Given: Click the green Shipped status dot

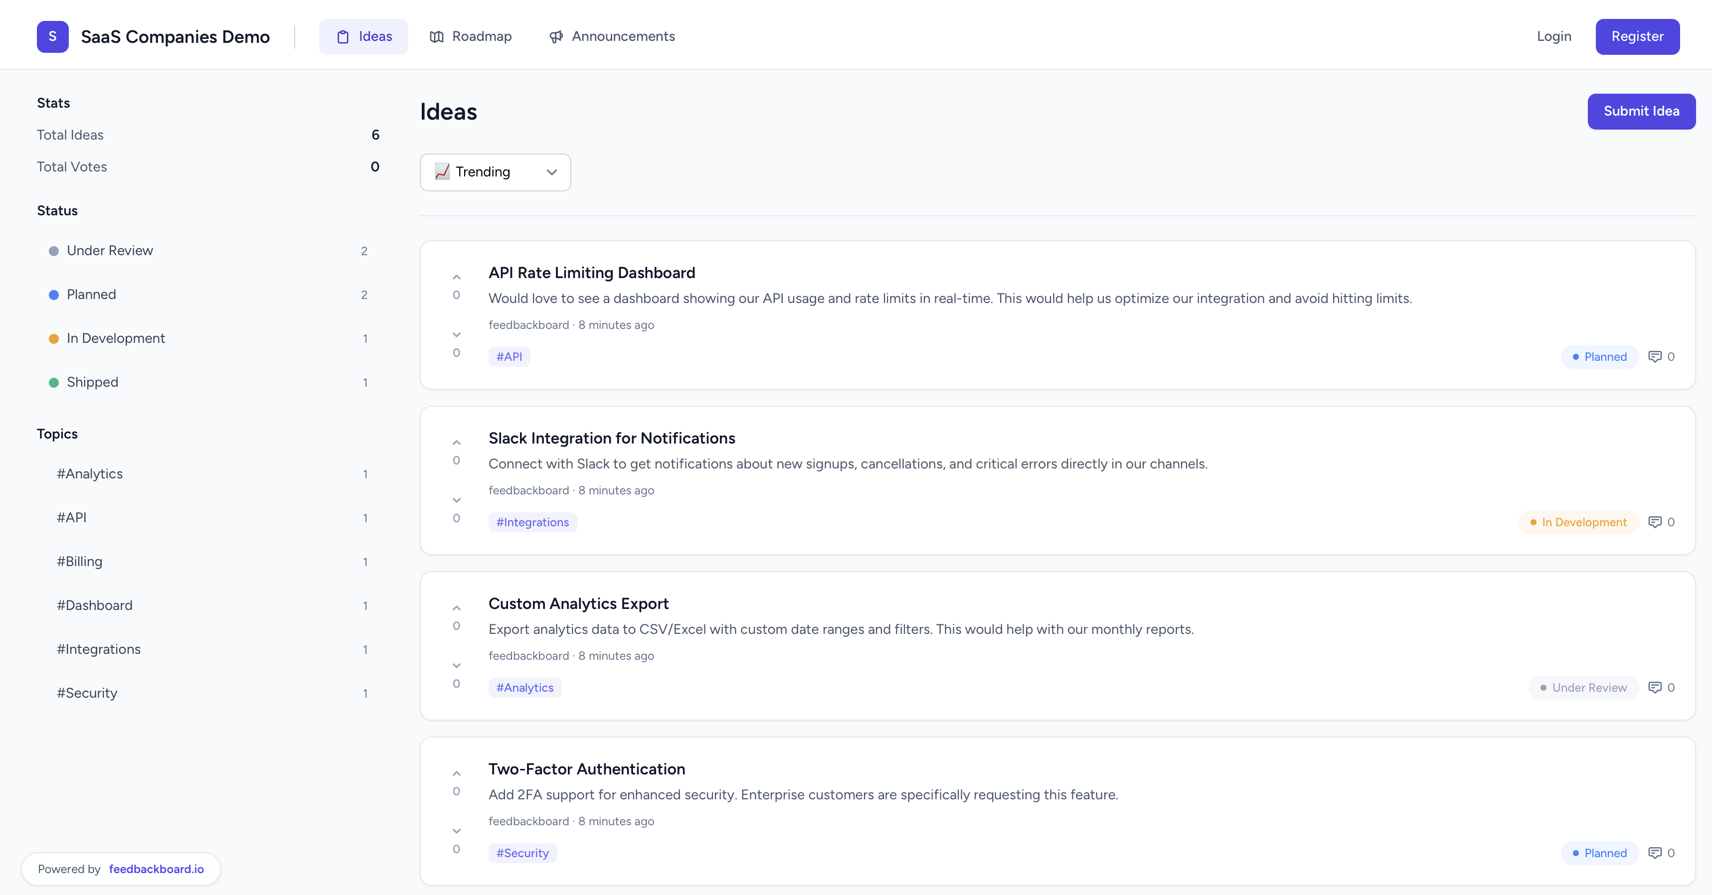Looking at the screenshot, I should [54, 383].
